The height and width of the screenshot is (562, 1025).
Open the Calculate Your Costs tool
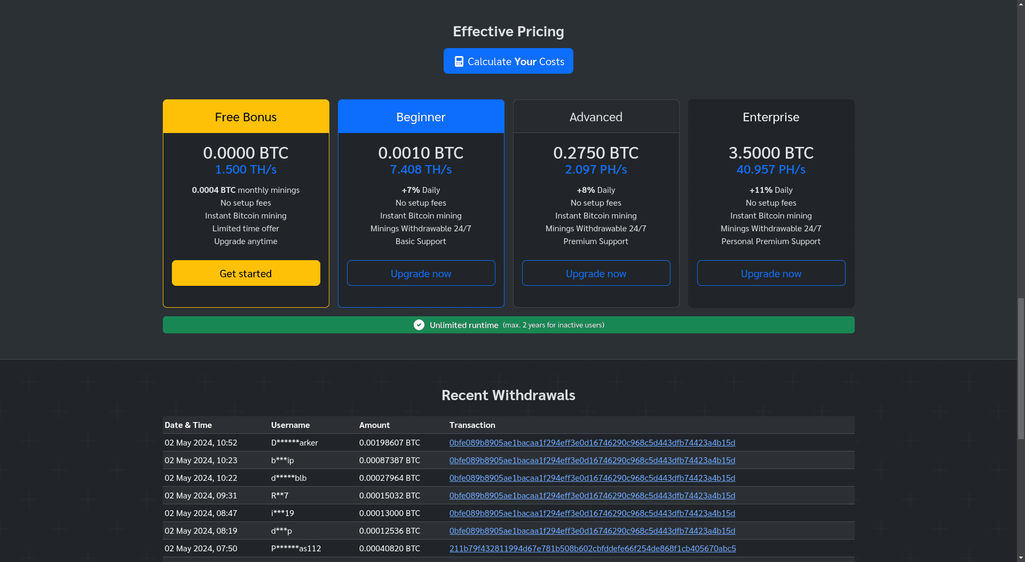(x=508, y=61)
